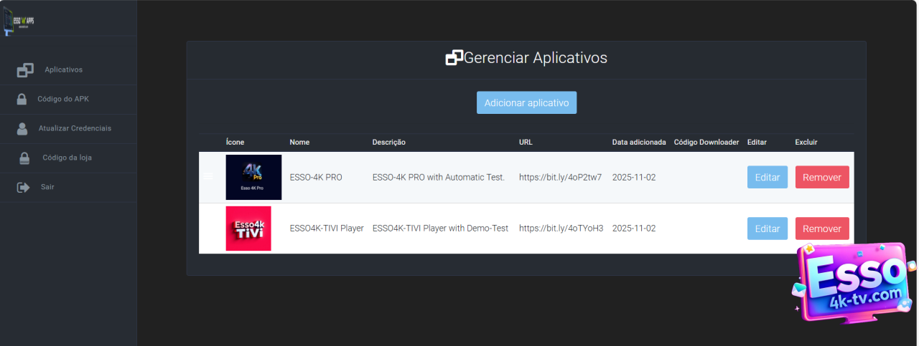Viewport: 919px width, 346px height.
Task: Click the Sair sign-out arrow icon
Action: pyautogui.click(x=24, y=188)
